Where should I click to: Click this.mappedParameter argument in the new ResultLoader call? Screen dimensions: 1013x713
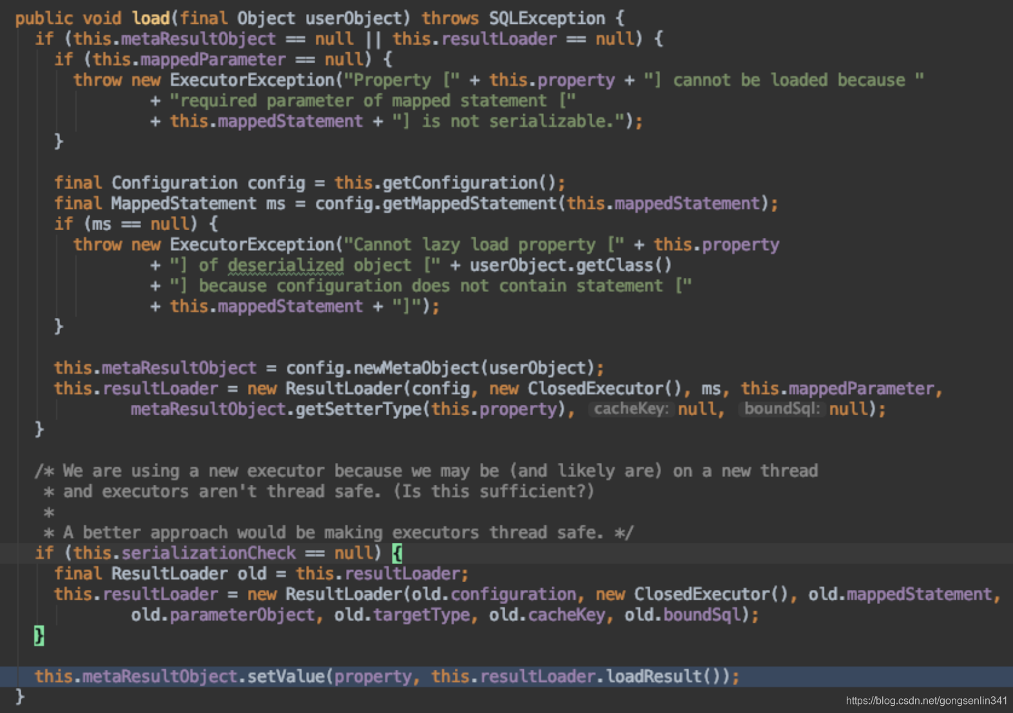[x=838, y=389]
